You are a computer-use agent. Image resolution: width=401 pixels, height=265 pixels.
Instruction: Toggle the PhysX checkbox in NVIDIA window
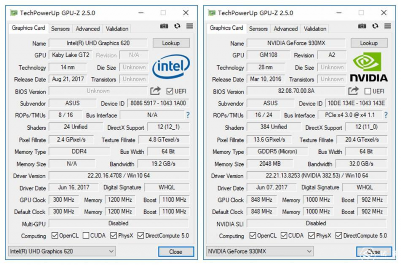311,235
